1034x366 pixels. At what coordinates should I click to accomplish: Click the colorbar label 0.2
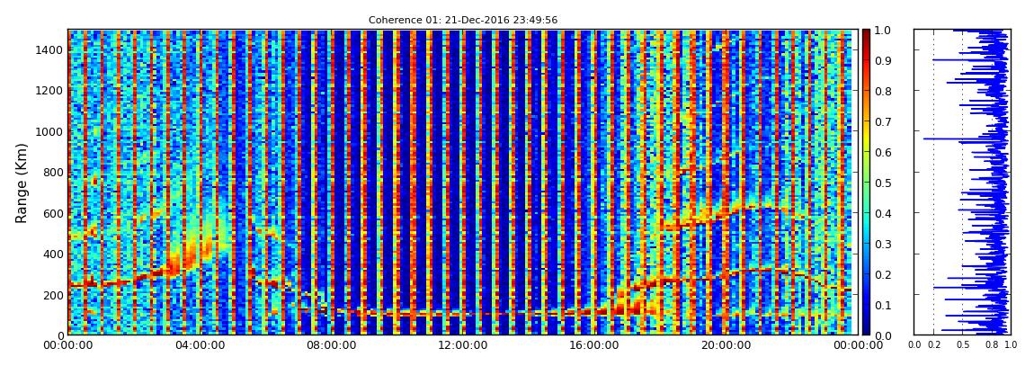tap(885, 274)
